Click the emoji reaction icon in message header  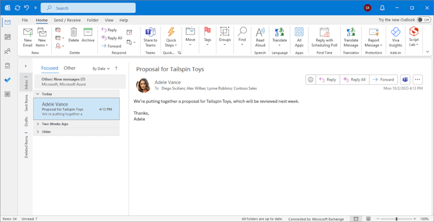310,80
